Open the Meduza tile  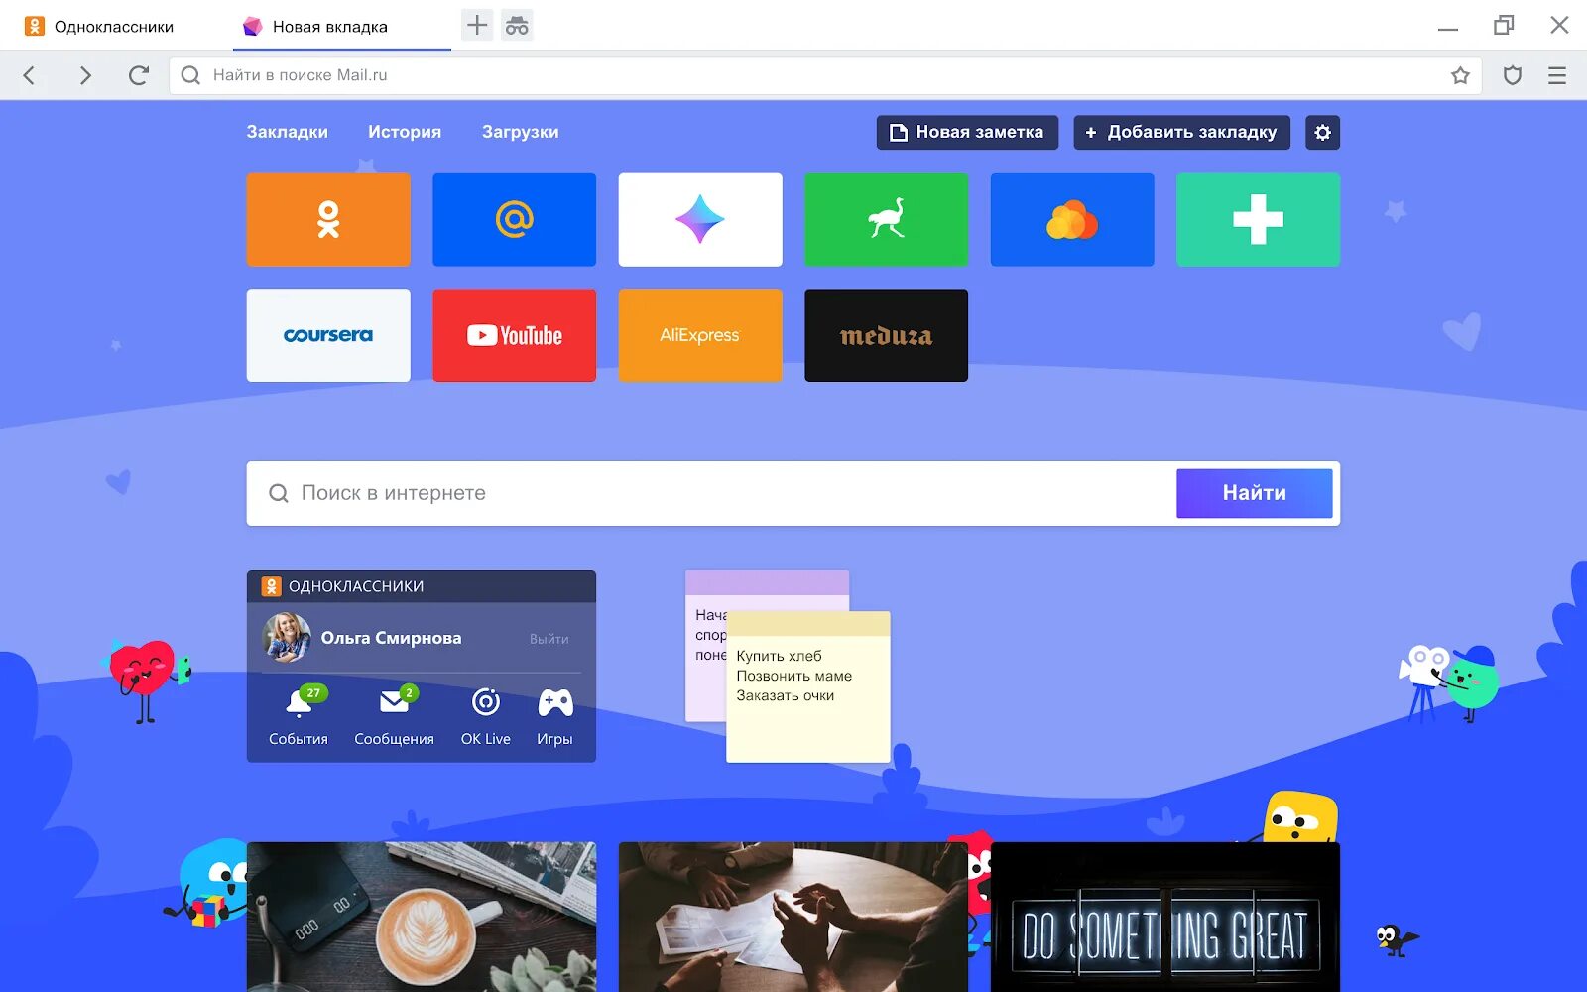[x=886, y=335]
